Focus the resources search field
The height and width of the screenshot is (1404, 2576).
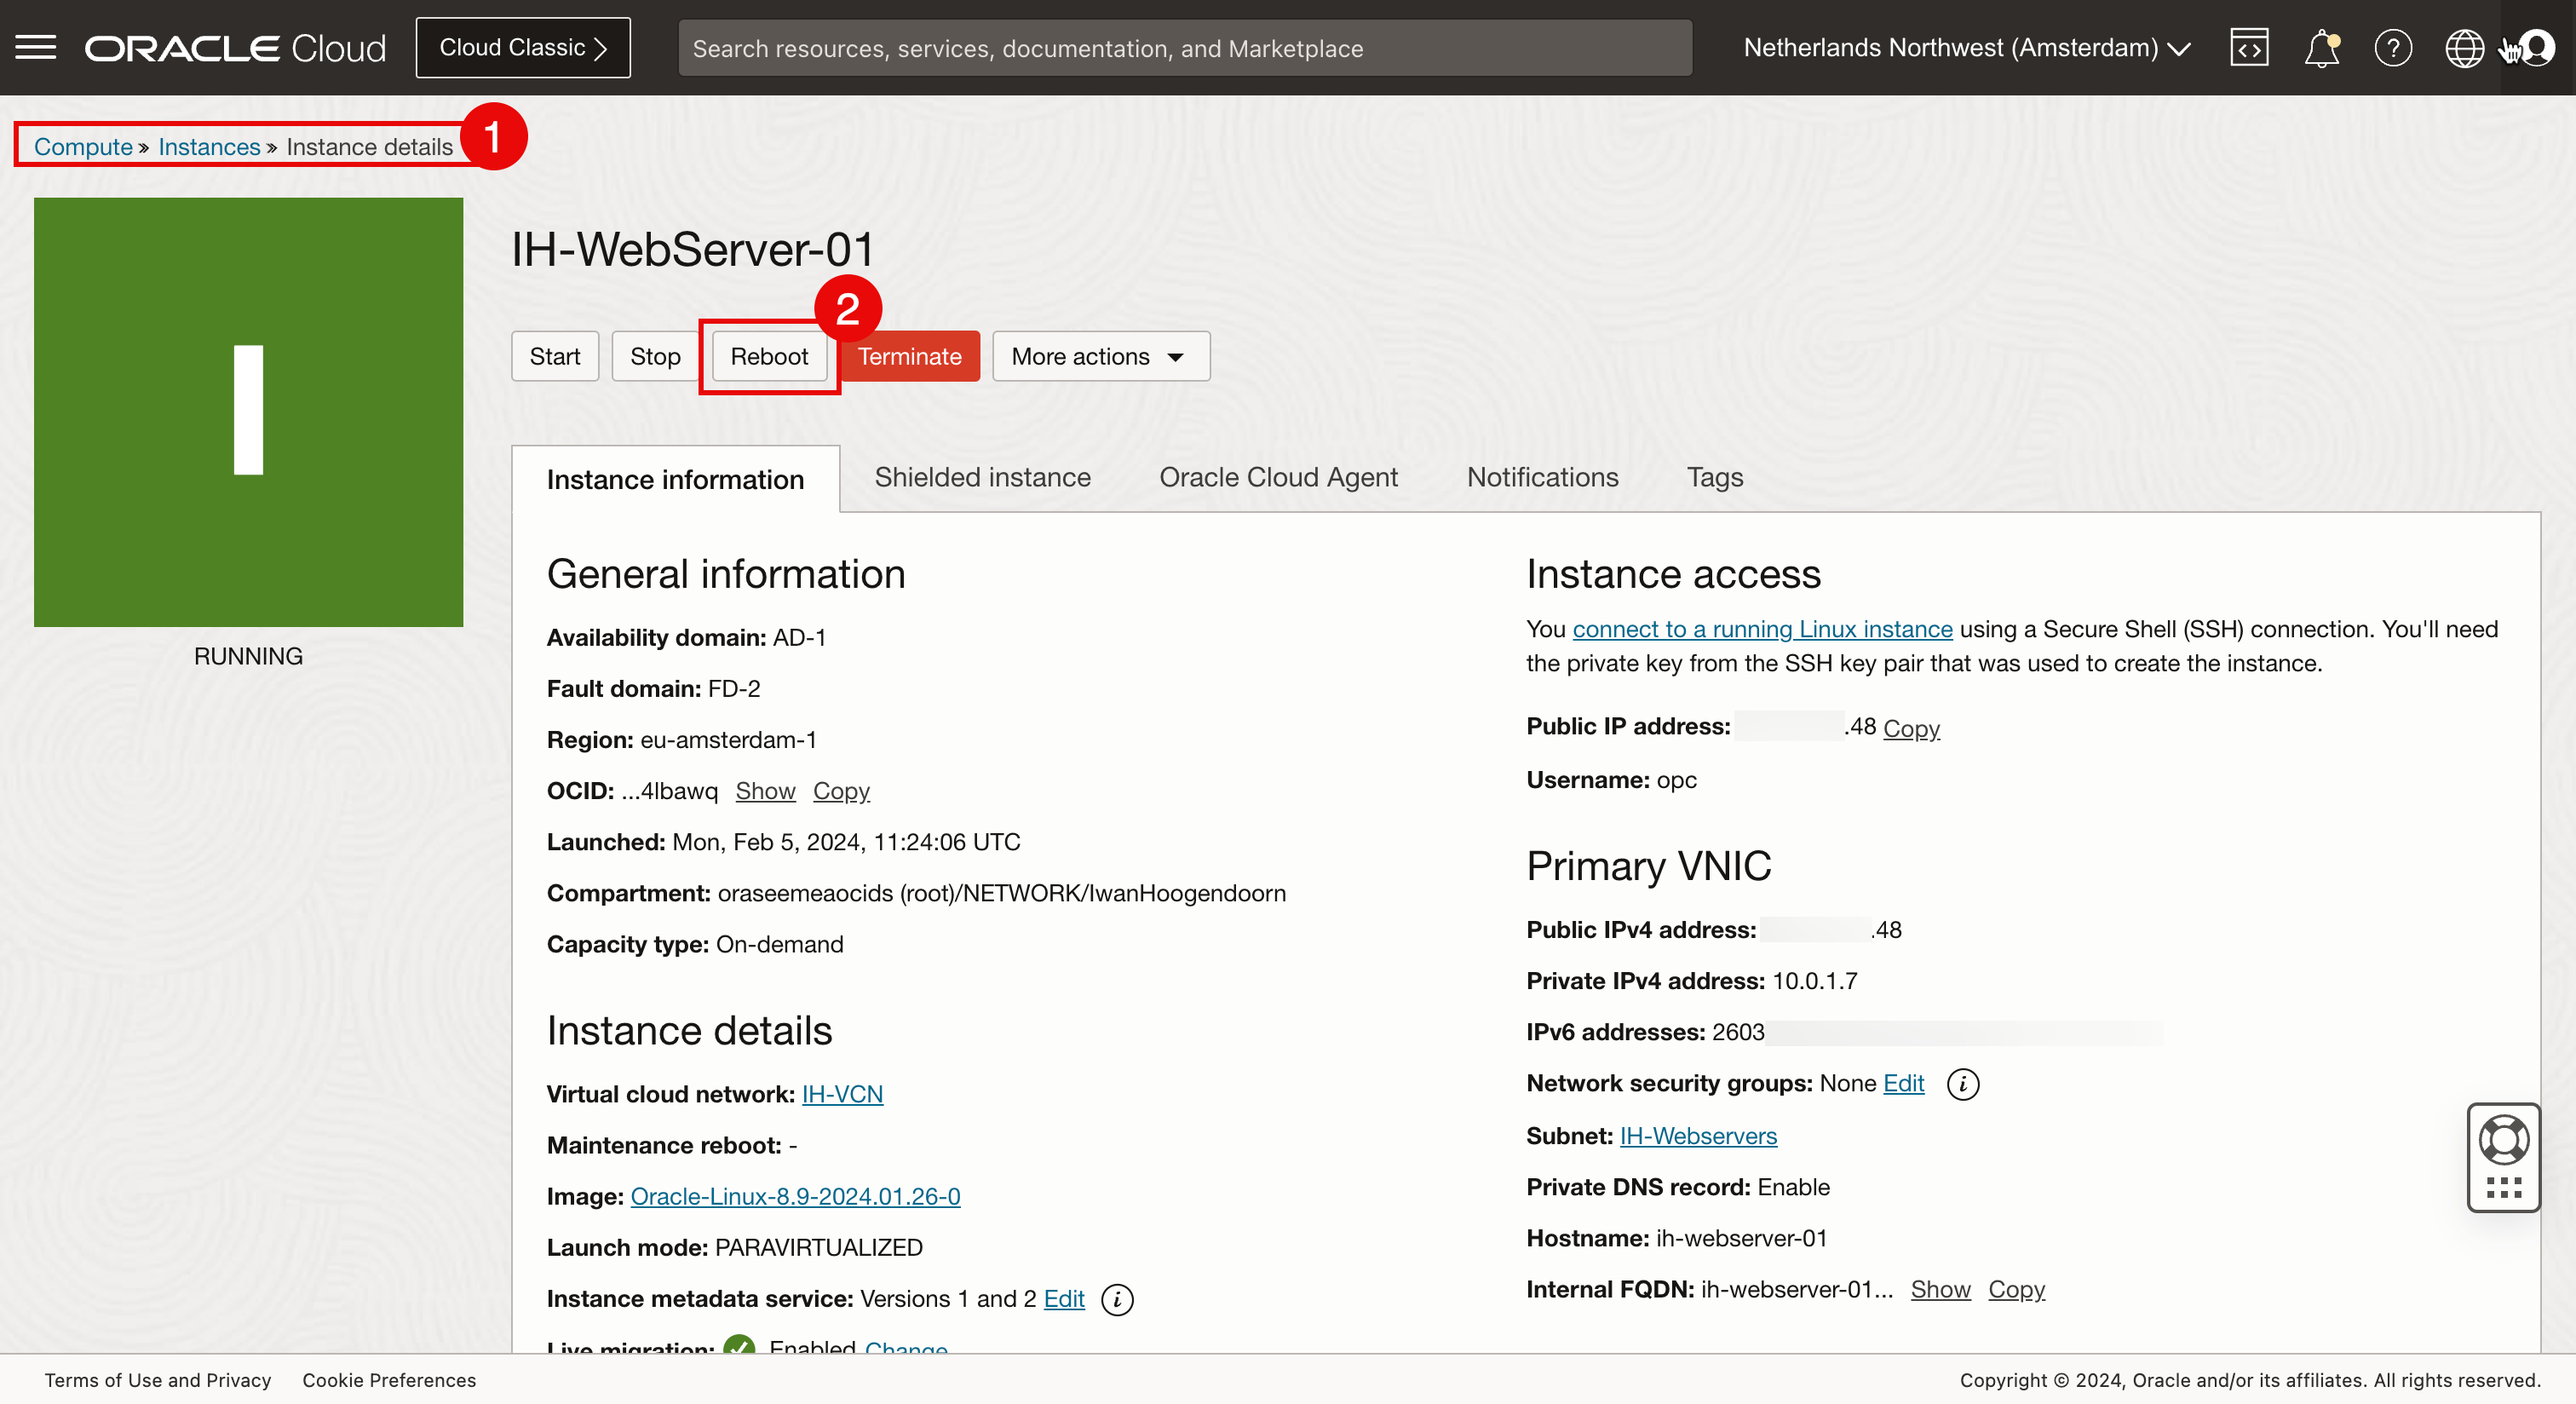pyautogui.click(x=1184, y=48)
